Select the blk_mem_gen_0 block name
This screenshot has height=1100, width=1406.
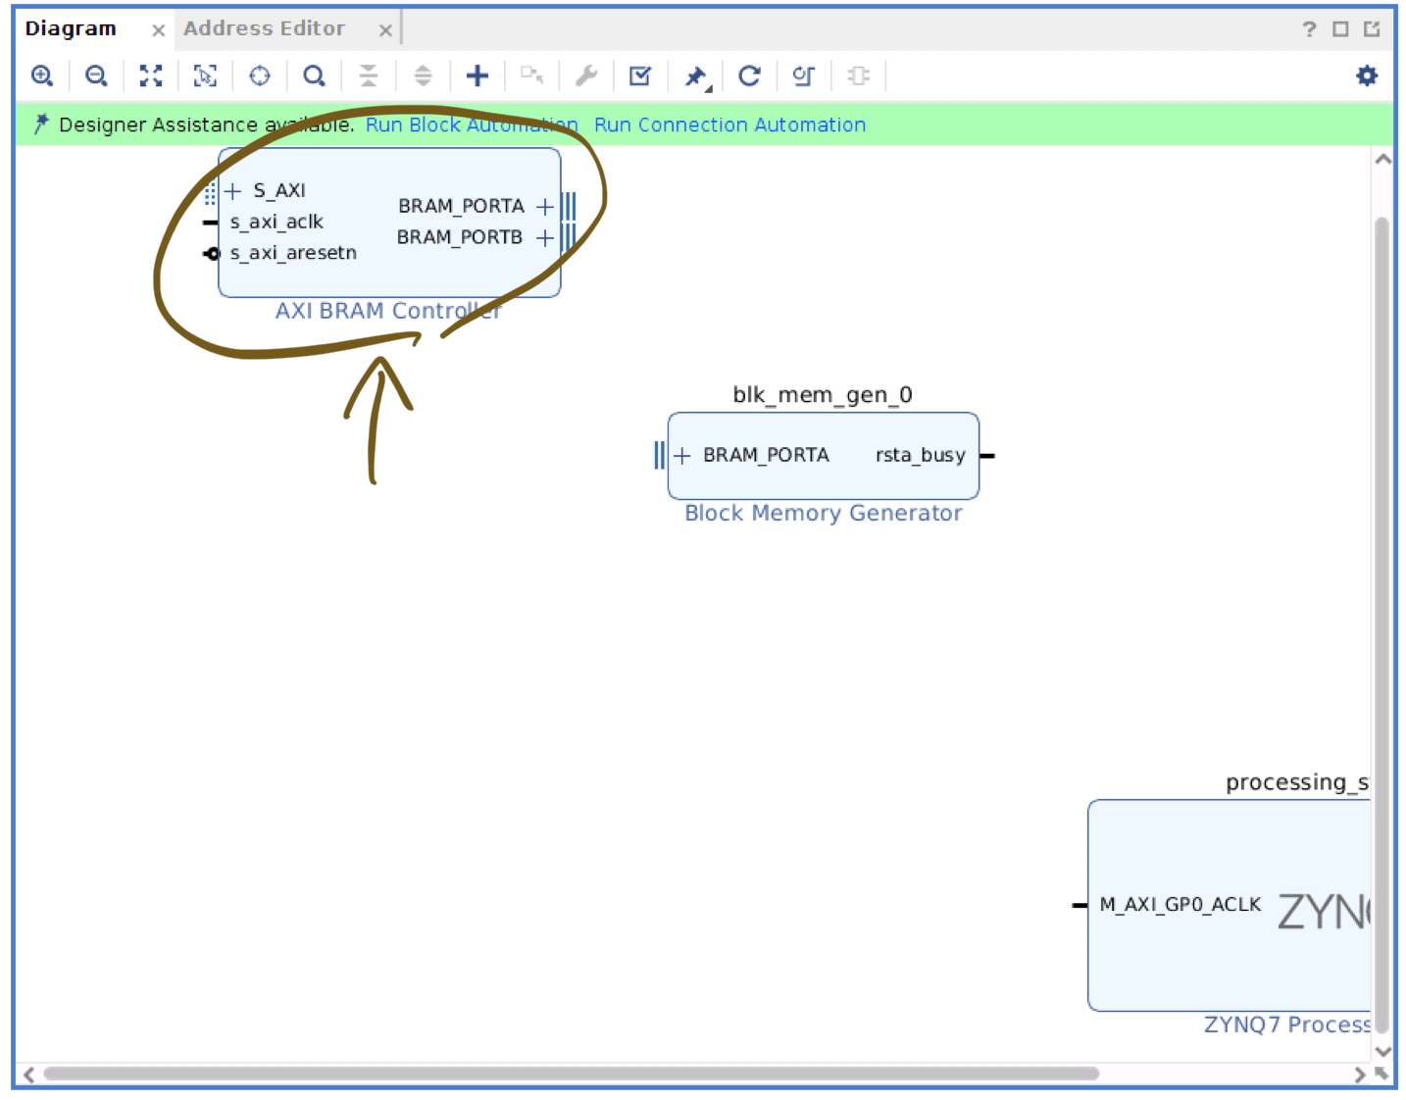coord(823,394)
